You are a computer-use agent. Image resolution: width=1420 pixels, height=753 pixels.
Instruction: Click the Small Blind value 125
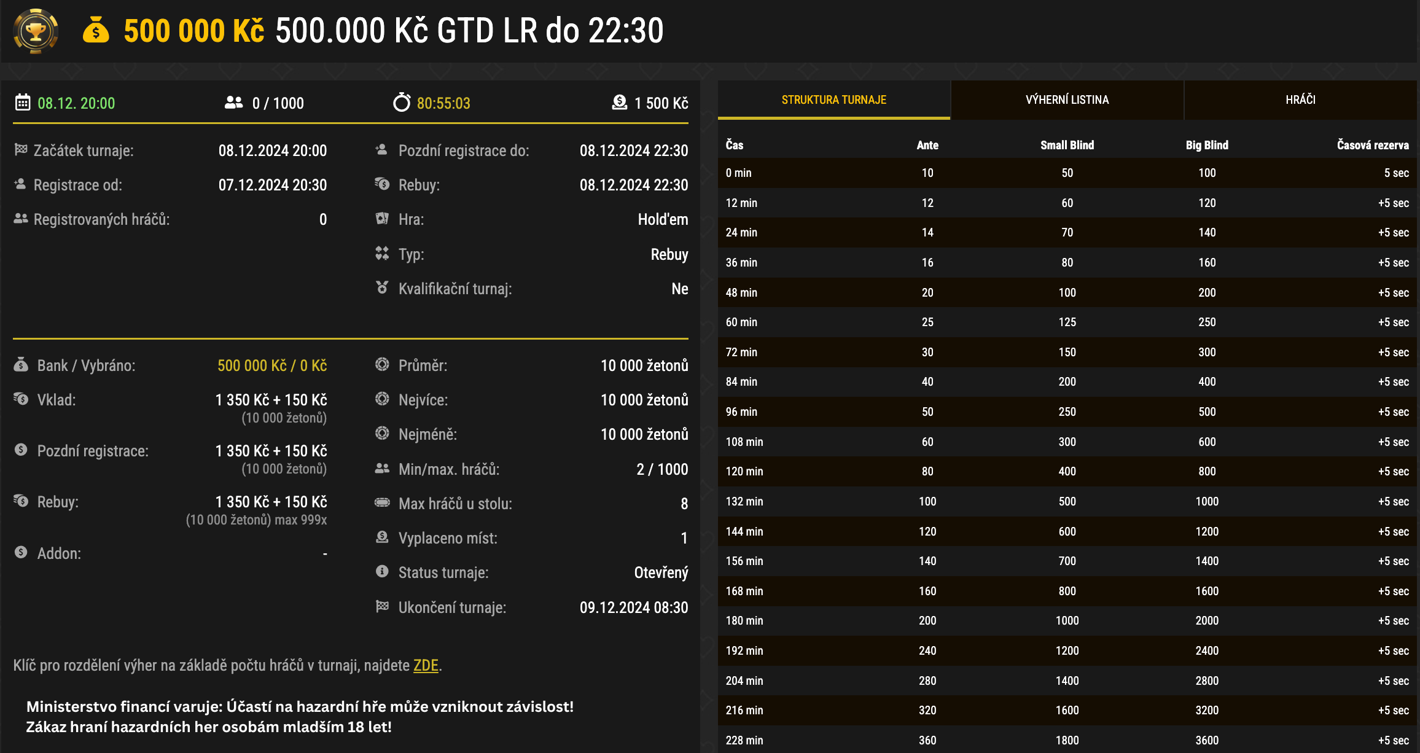point(1067,322)
